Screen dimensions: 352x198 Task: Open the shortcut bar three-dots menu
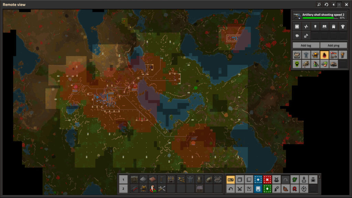tap(319, 177)
